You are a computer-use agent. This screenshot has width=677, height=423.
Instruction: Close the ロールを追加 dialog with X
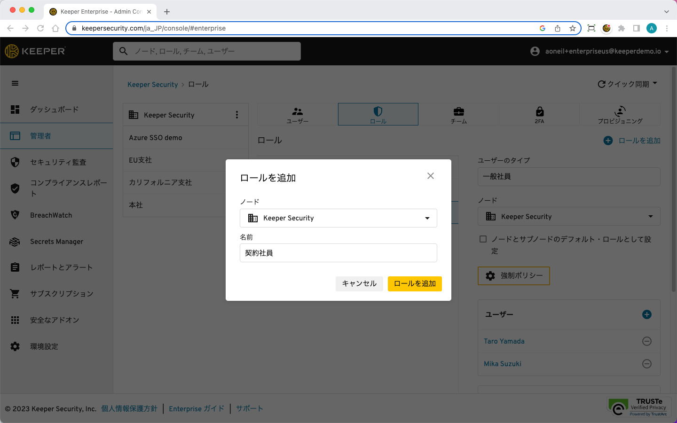430,176
